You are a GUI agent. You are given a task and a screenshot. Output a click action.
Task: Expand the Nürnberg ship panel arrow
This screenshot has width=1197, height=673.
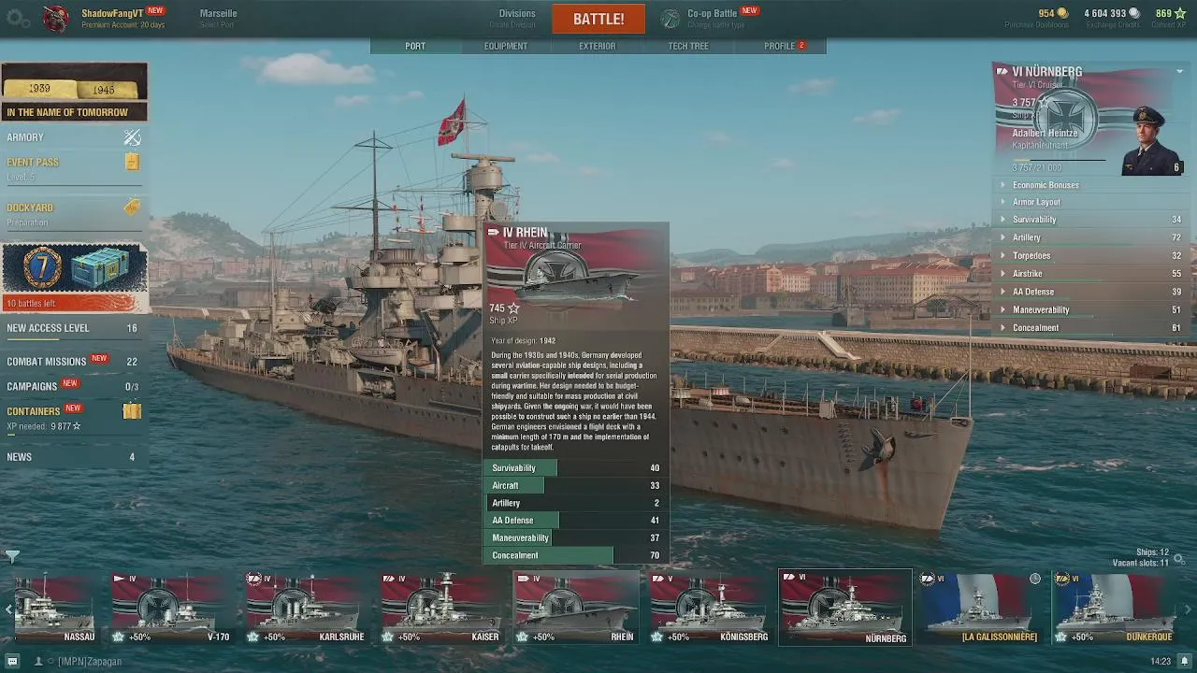pyautogui.click(x=1180, y=72)
